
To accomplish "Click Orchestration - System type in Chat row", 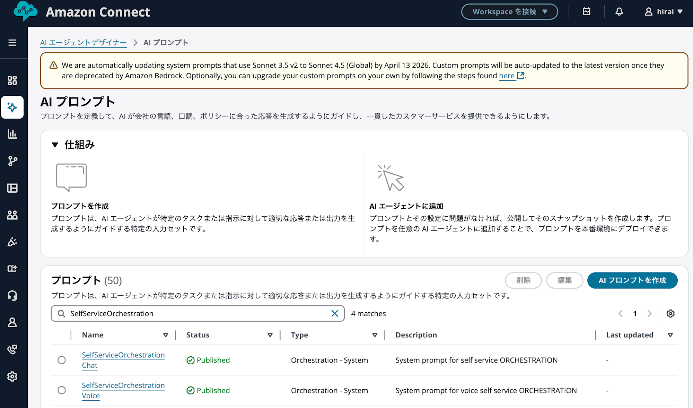I will tap(330, 360).
